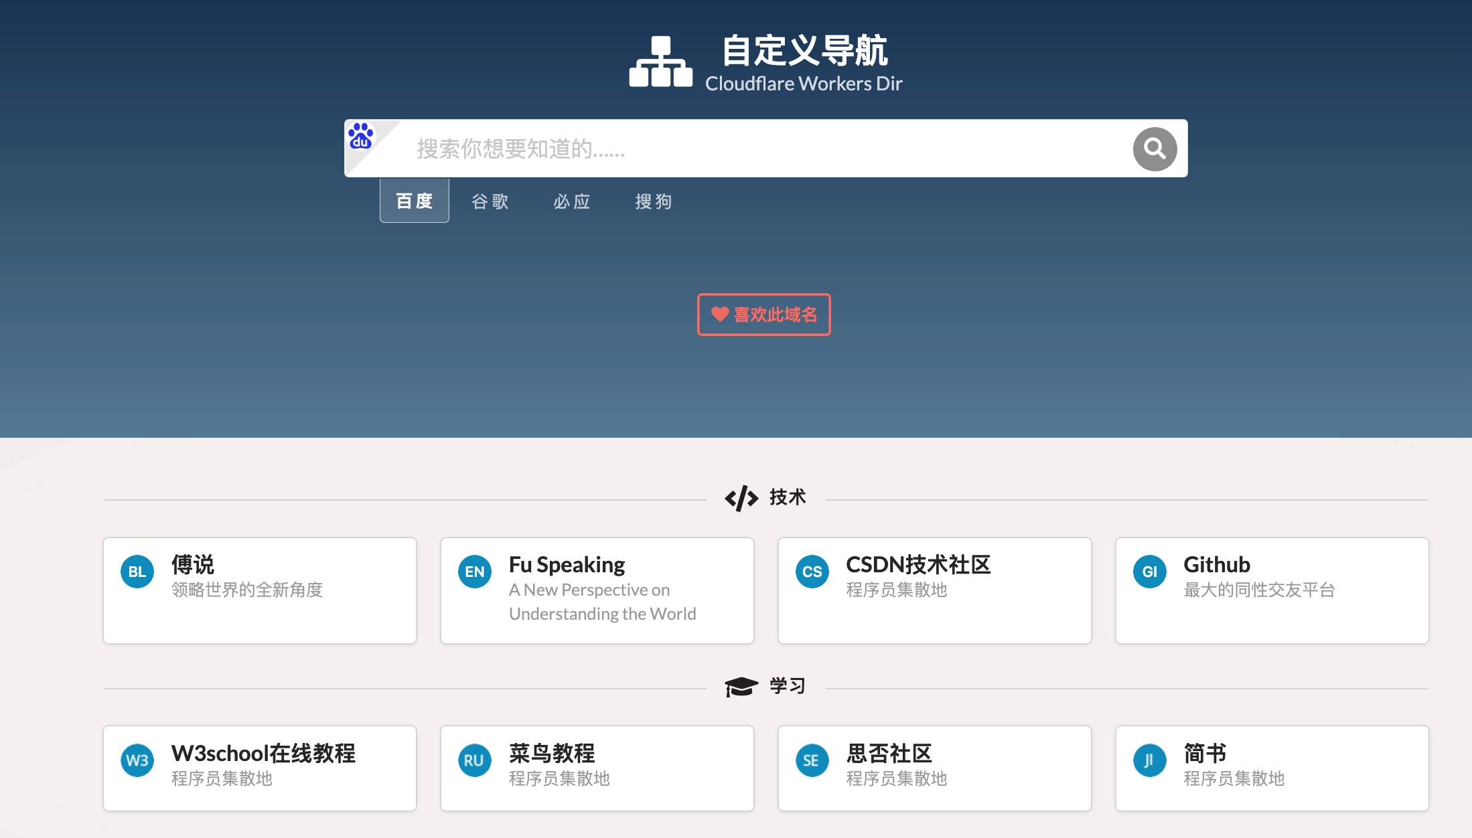This screenshot has width=1472, height=838.
Task: Switch to the 谷歌 search tab
Action: (x=490, y=201)
